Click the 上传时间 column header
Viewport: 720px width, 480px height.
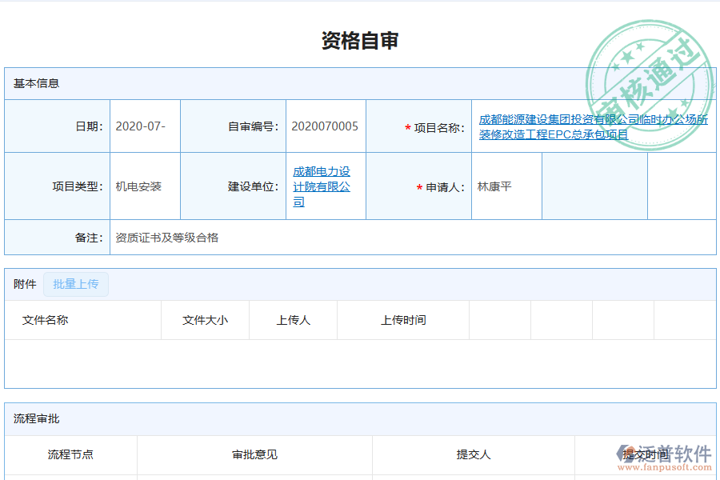pyautogui.click(x=402, y=320)
